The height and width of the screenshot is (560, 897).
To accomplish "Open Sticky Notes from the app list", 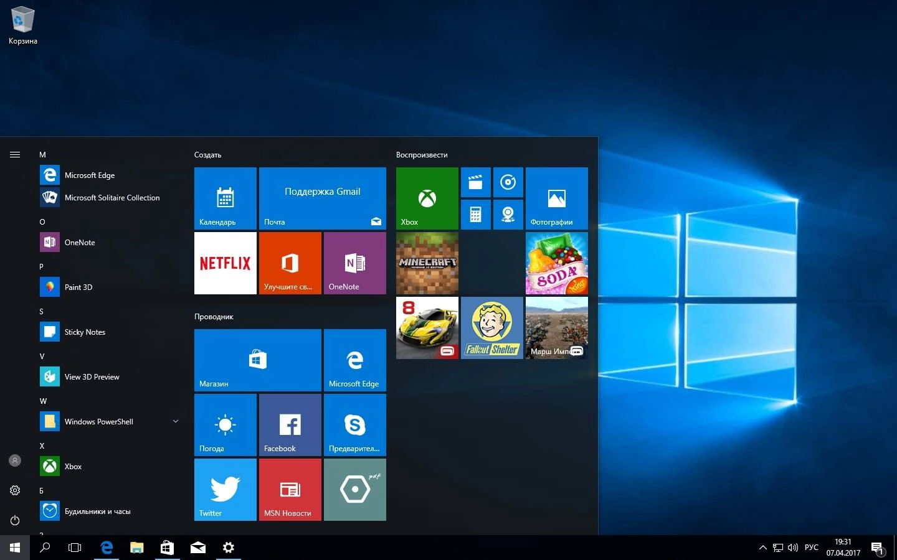I will (111, 332).
